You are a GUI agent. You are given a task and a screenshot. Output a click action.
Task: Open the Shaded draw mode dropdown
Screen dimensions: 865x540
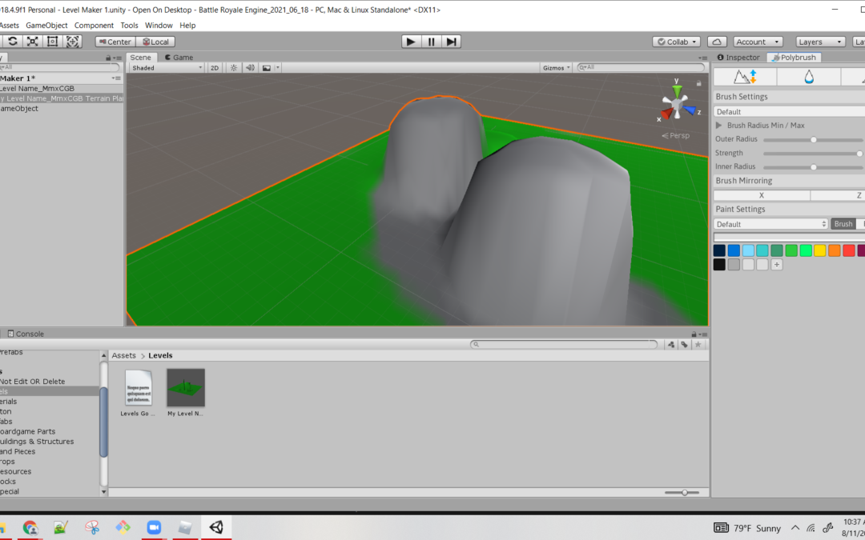[x=167, y=68]
